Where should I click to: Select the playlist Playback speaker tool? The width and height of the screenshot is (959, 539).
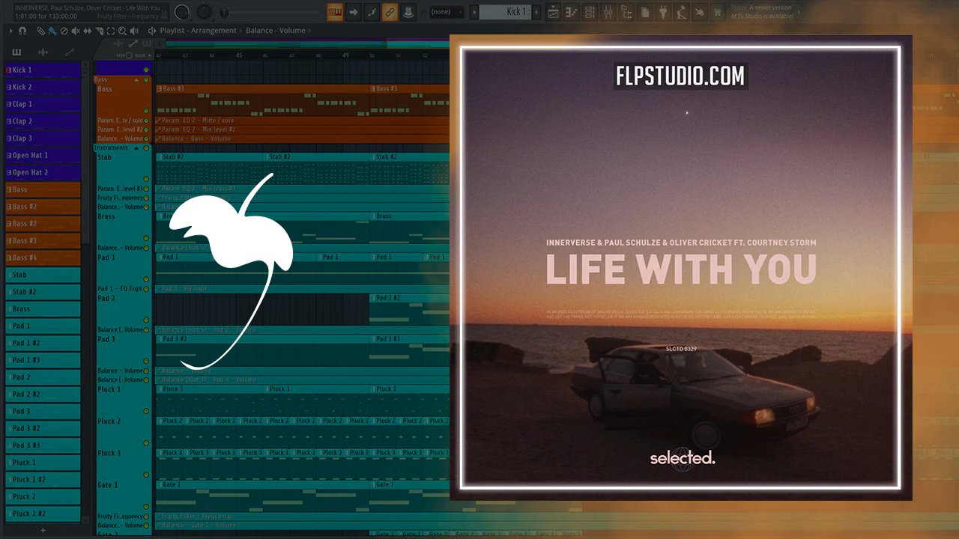136,31
